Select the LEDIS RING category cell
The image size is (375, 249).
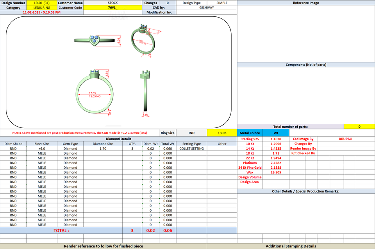[x=42, y=8]
